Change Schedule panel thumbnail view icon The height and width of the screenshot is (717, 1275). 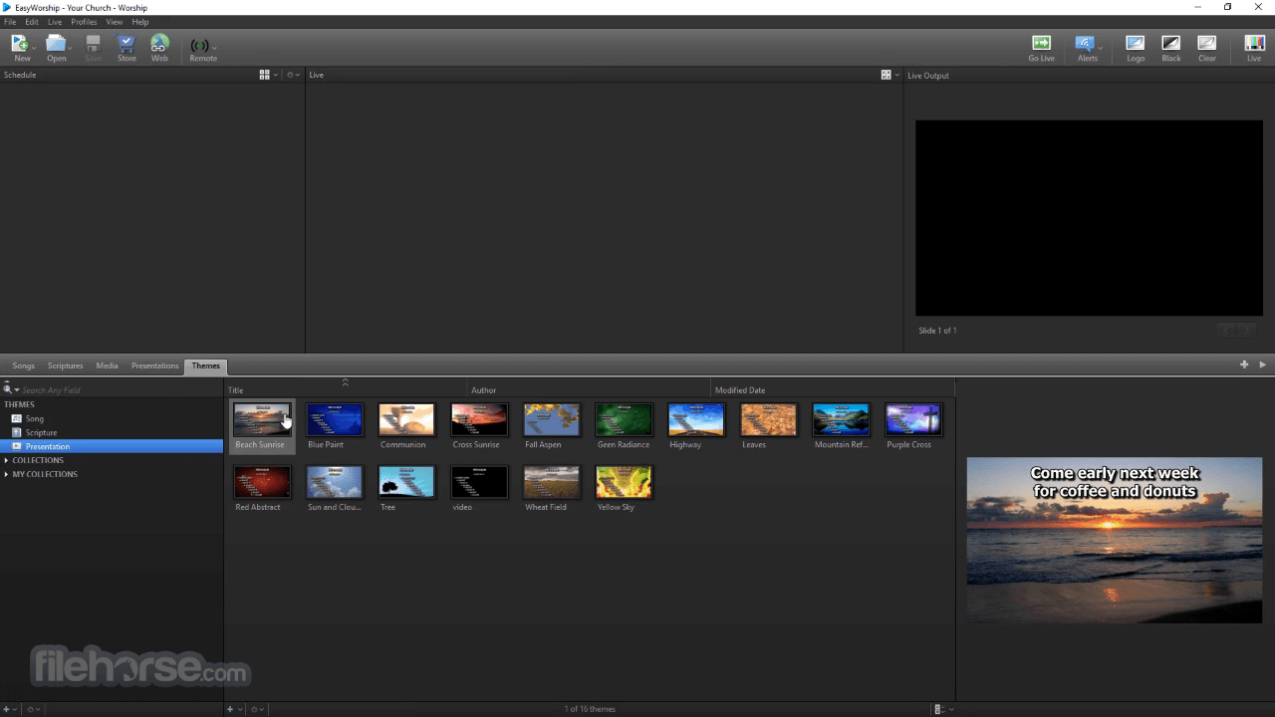265,75
